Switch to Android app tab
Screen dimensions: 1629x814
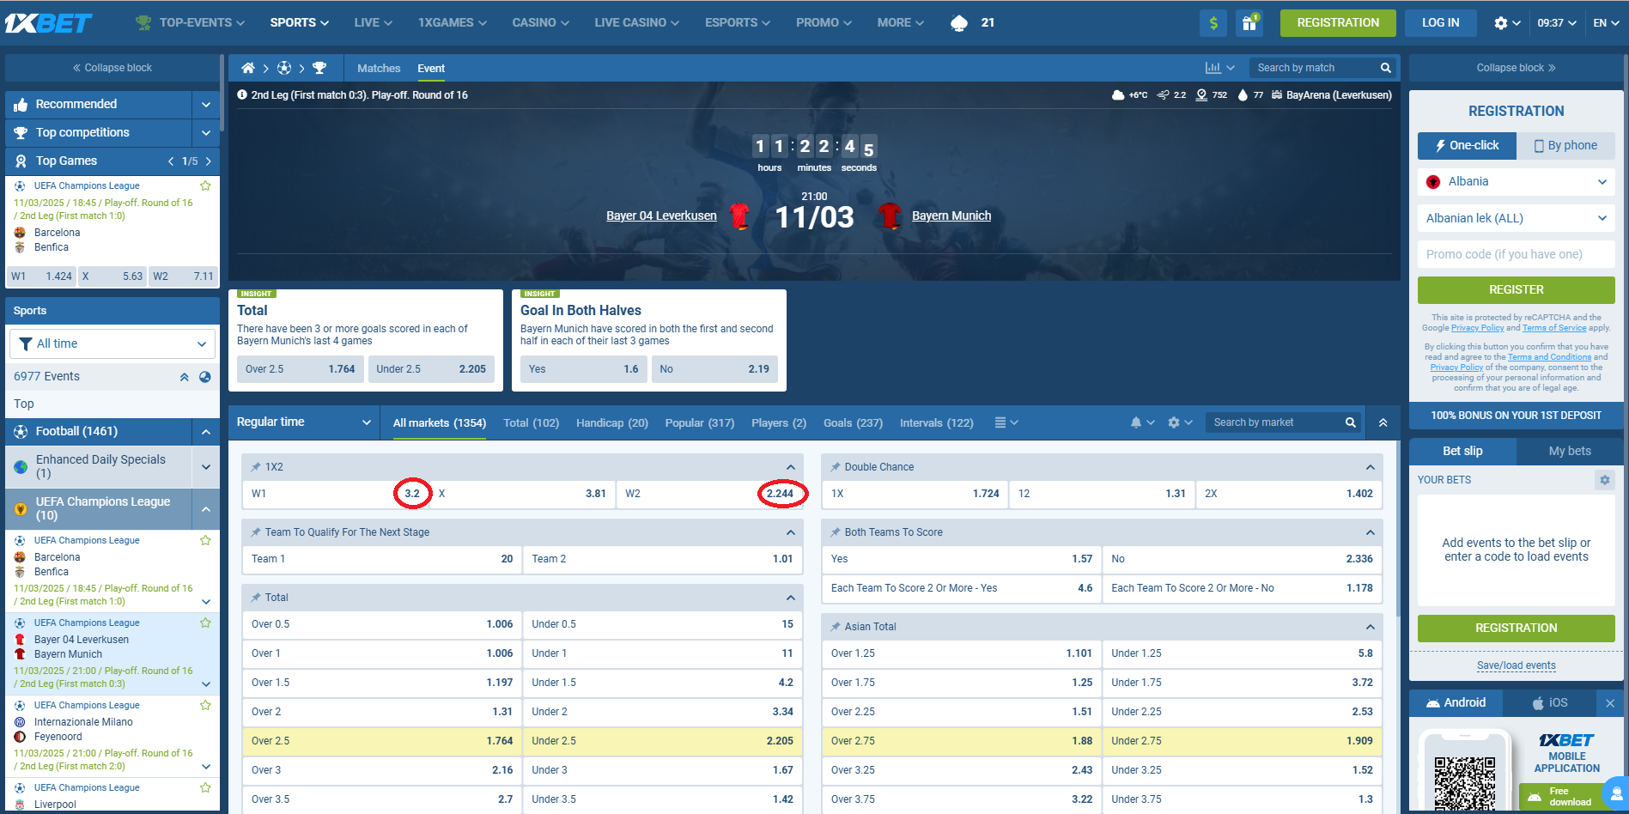coord(1456,702)
